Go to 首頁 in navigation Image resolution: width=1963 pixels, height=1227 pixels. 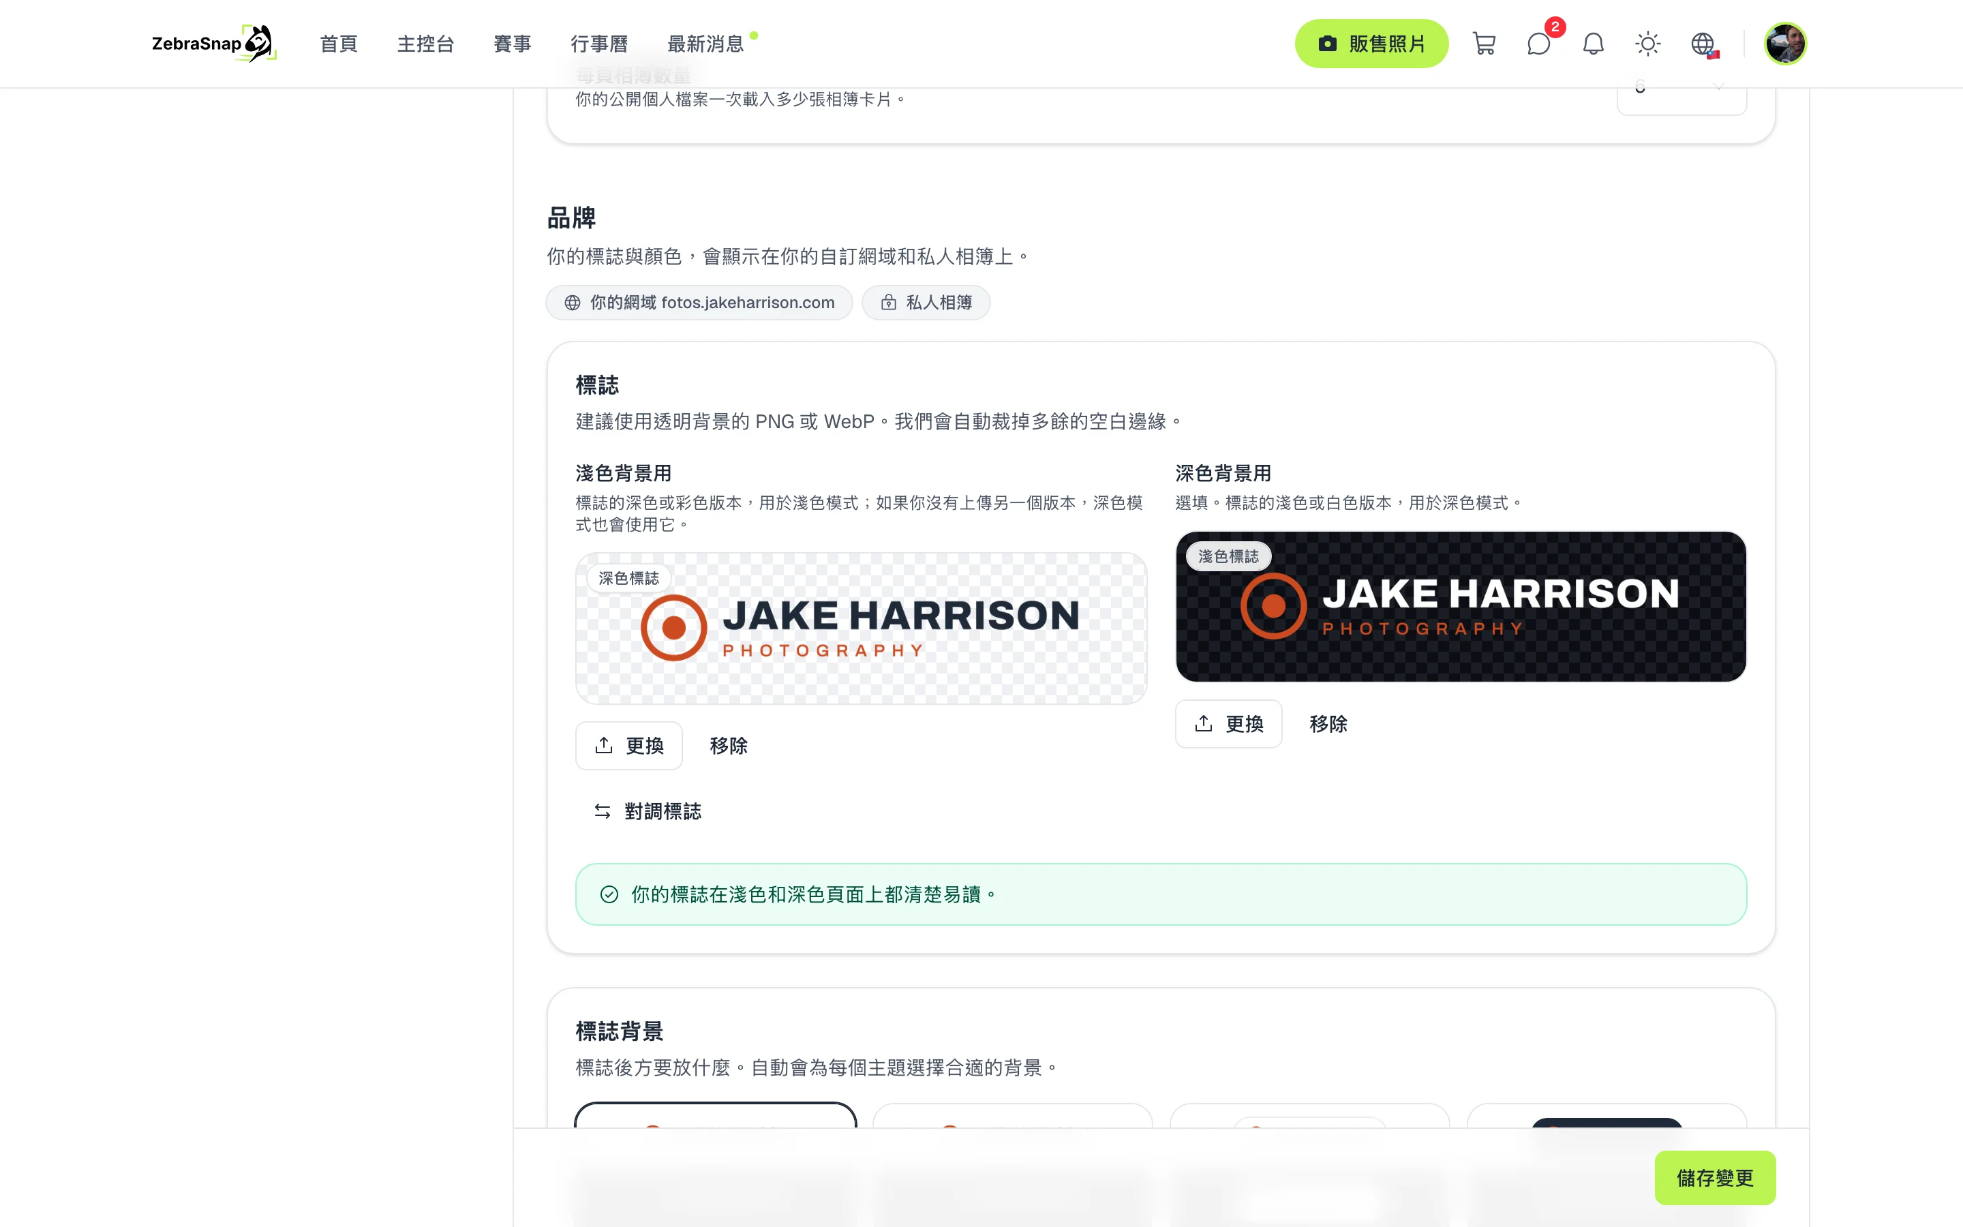click(x=338, y=44)
